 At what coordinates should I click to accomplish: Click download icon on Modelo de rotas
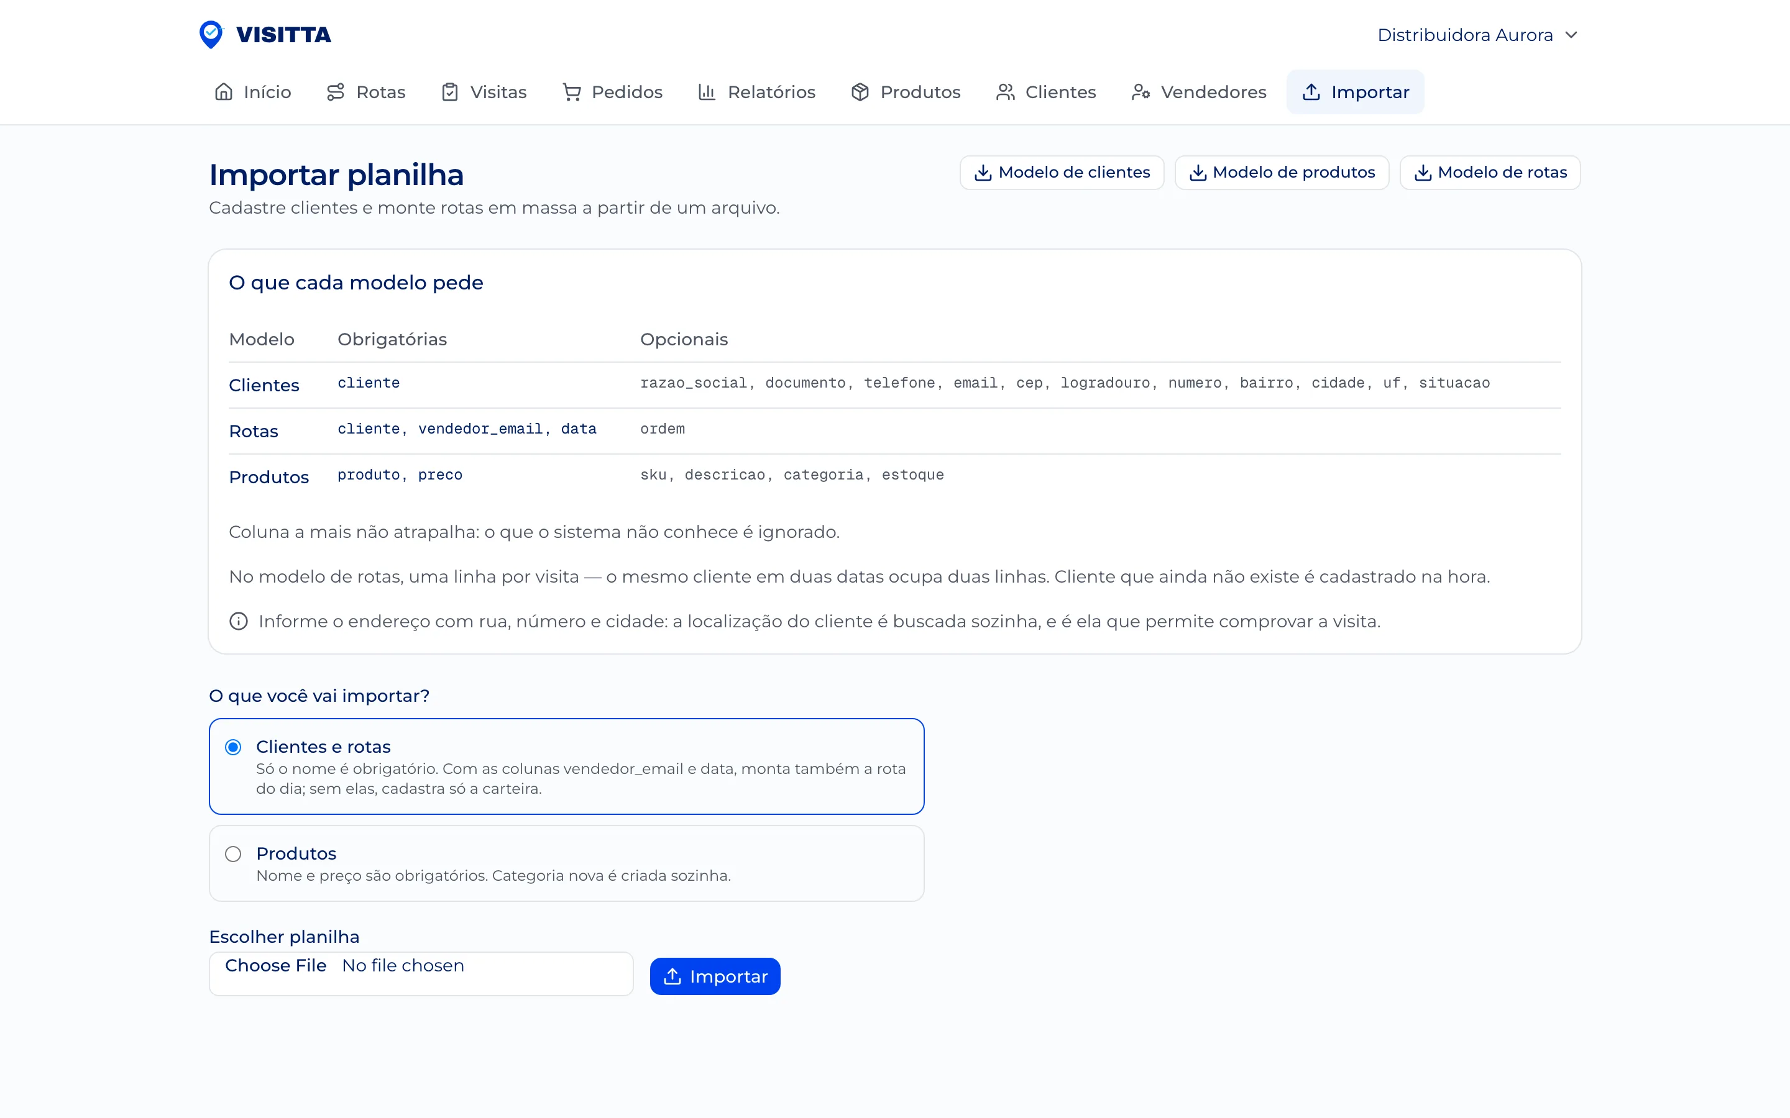point(1423,172)
